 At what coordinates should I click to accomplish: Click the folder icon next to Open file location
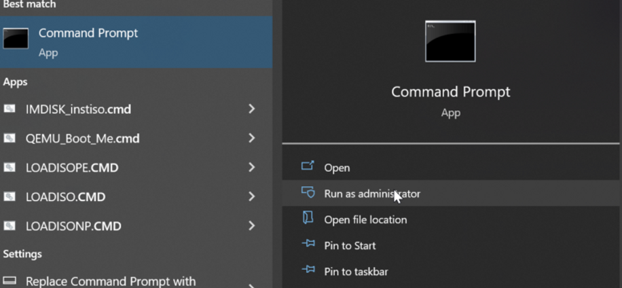[x=308, y=218]
